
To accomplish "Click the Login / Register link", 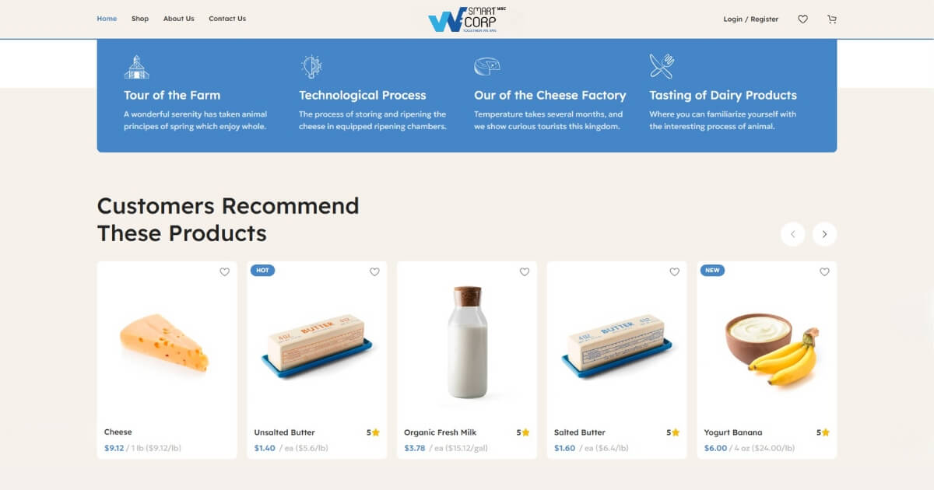I will 751,19.
